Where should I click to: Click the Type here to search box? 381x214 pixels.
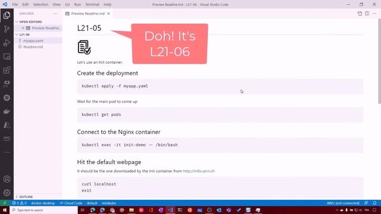43,210
